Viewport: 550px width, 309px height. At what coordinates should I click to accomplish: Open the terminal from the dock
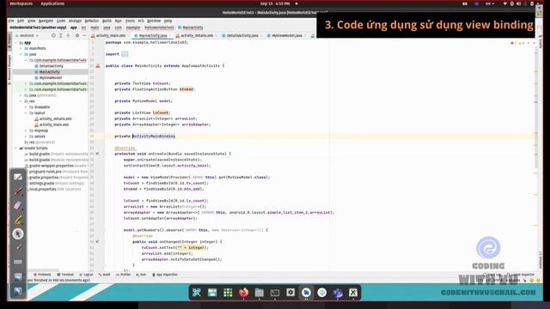click(x=275, y=293)
